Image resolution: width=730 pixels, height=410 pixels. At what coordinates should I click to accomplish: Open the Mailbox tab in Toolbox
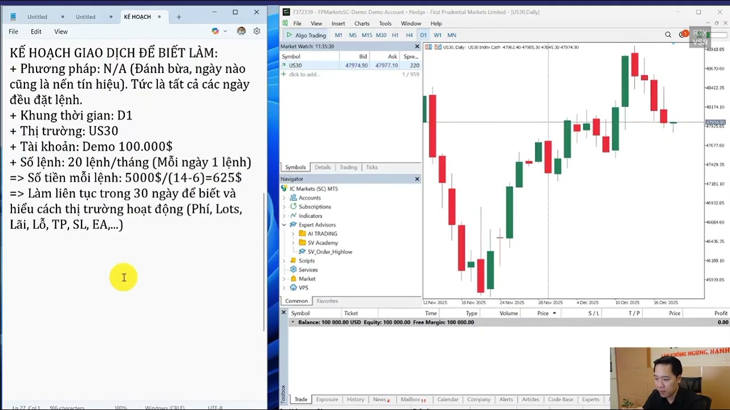[x=412, y=400]
